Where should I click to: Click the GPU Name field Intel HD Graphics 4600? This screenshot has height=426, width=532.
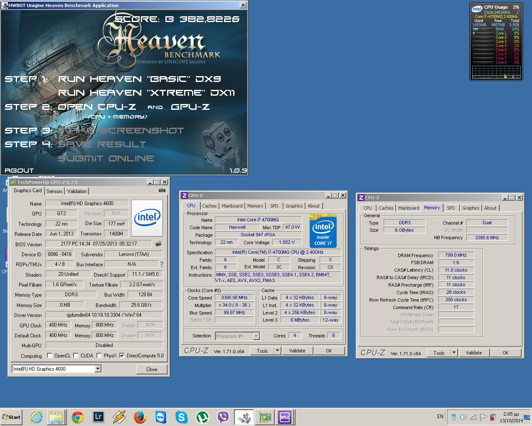point(87,203)
